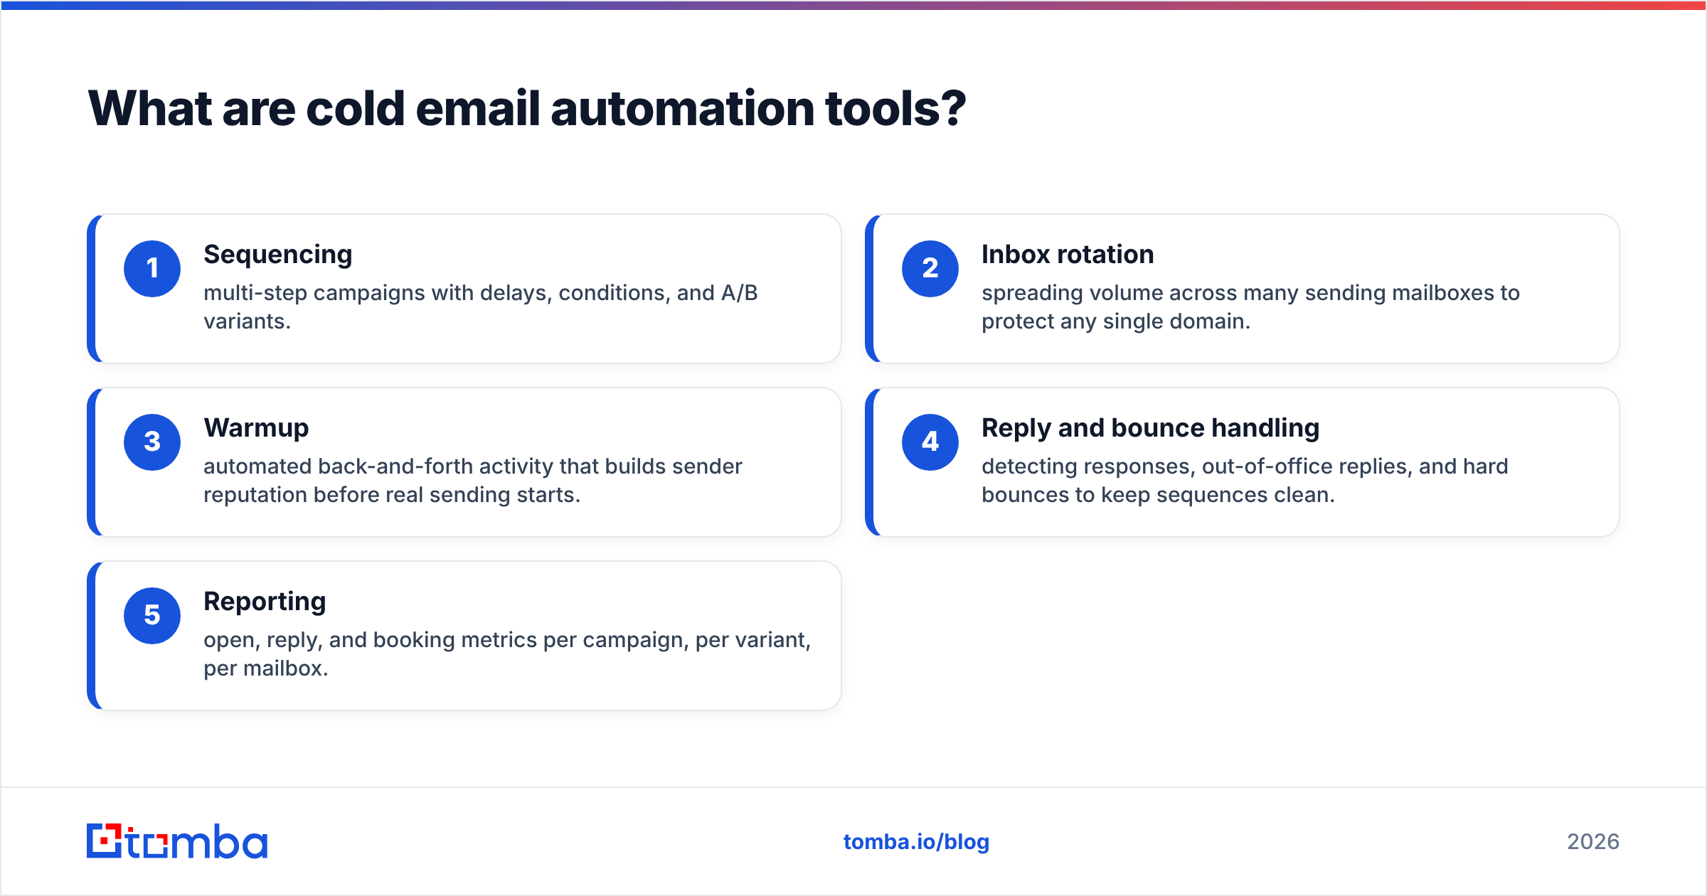Click the "Reply and bounce handling" title
Viewport: 1707px width, 896px height.
[1150, 429]
